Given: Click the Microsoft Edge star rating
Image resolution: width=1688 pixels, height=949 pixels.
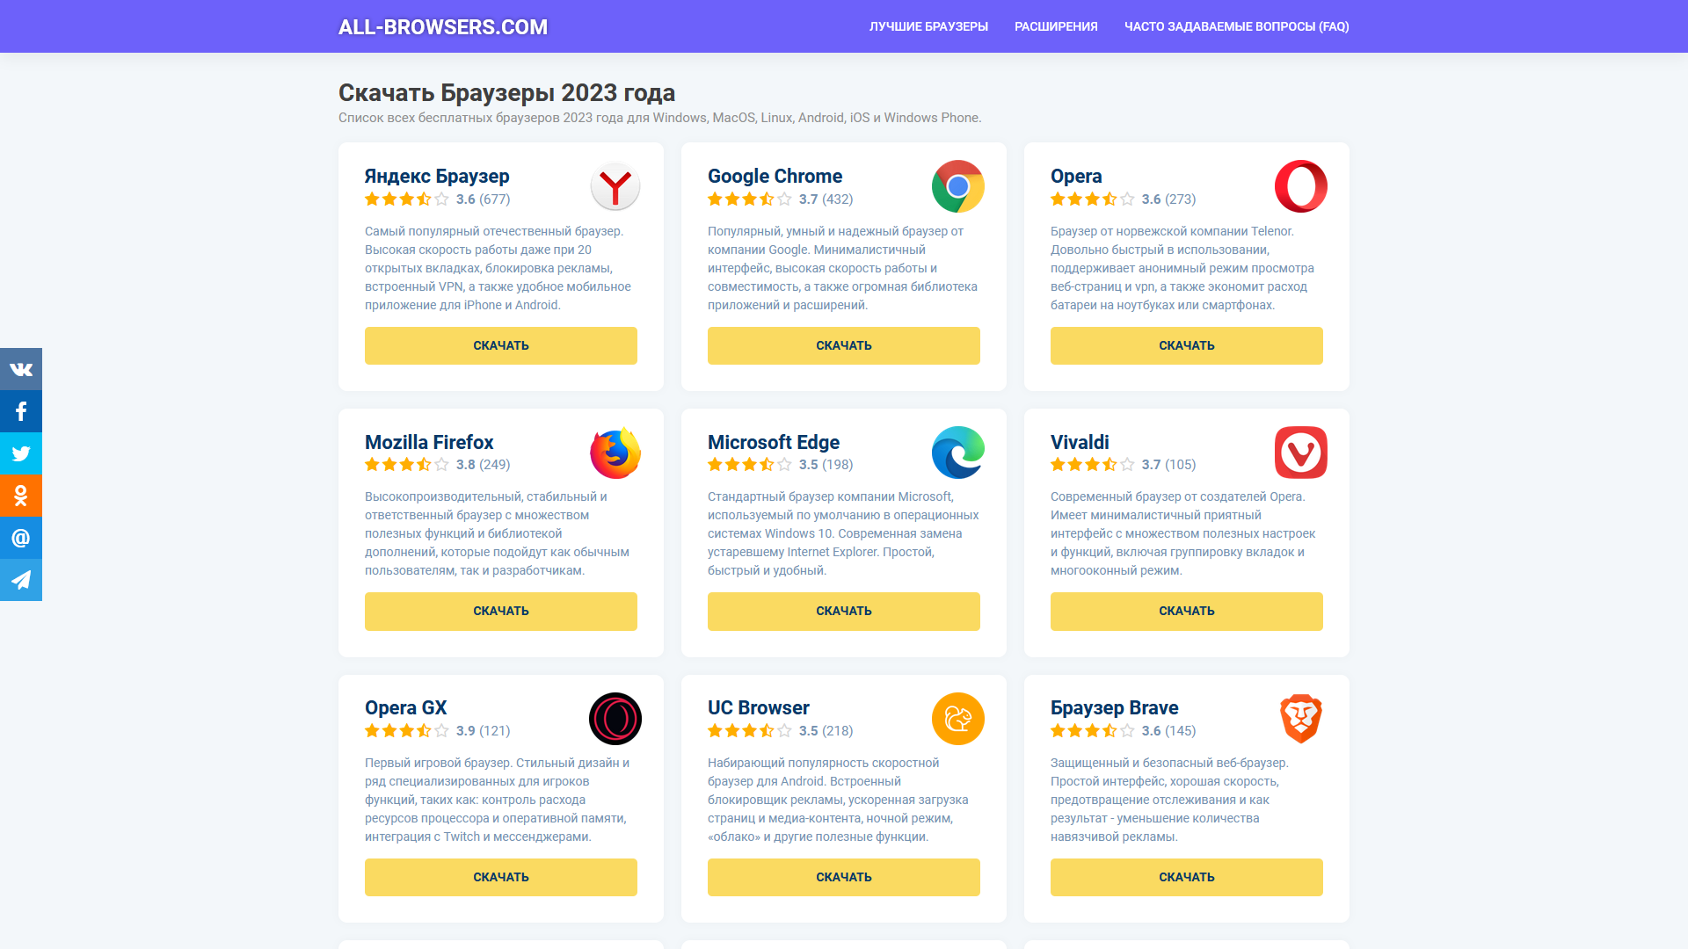Looking at the screenshot, I should pyautogui.click(x=750, y=465).
